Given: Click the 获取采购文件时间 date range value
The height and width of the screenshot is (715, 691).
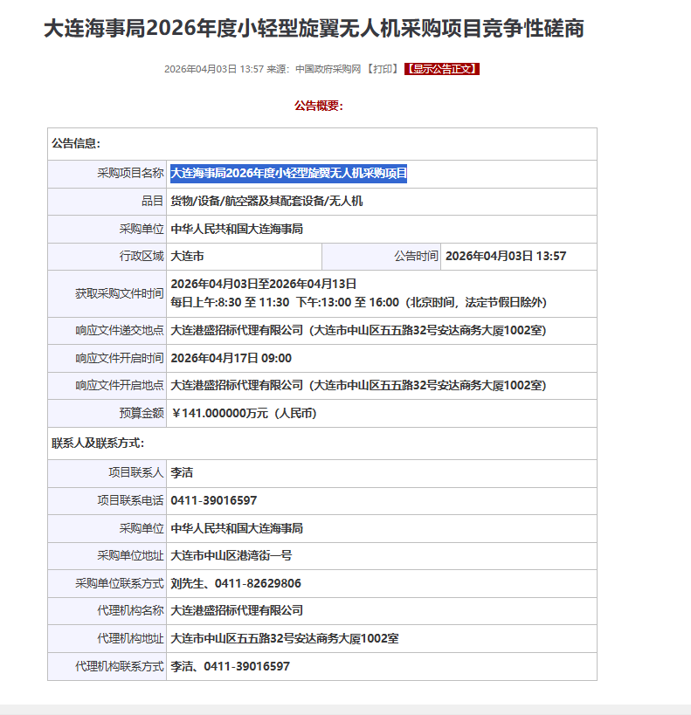Looking at the screenshot, I should 264,284.
